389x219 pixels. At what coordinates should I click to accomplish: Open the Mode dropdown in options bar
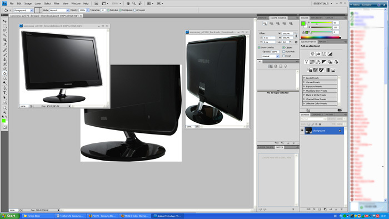click(x=59, y=10)
